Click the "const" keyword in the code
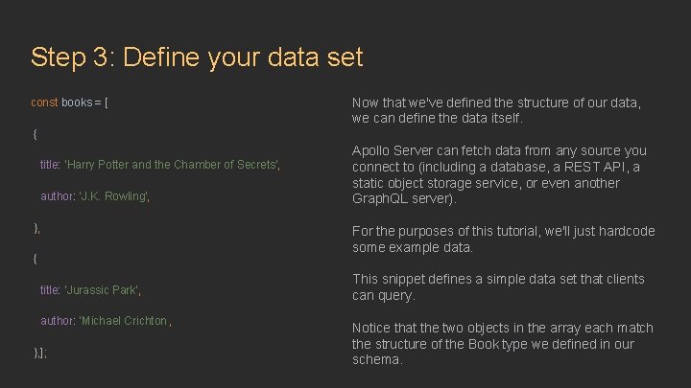 point(44,102)
